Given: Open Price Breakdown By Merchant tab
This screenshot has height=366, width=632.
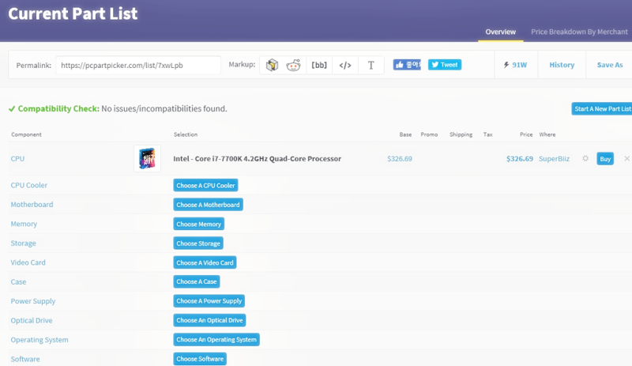Looking at the screenshot, I should (579, 32).
